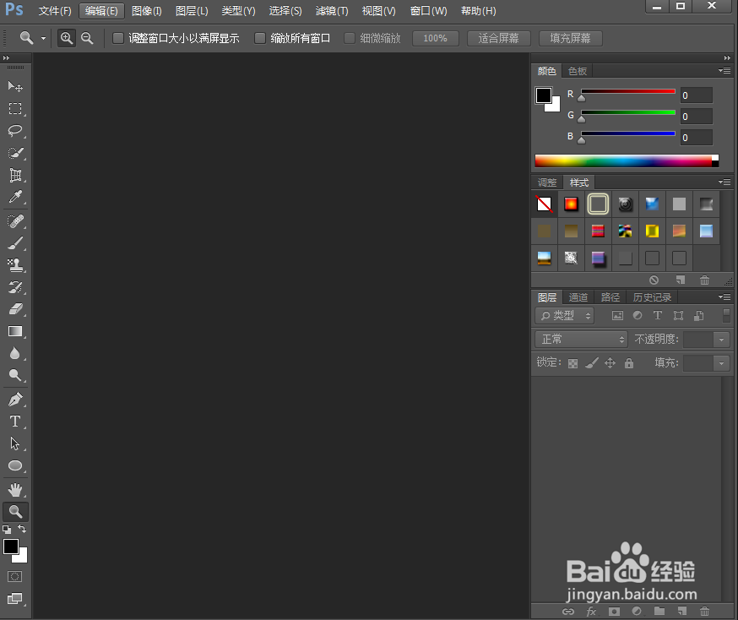Select the Clone Stamp tool
This screenshot has height=620, width=738.
coord(15,265)
